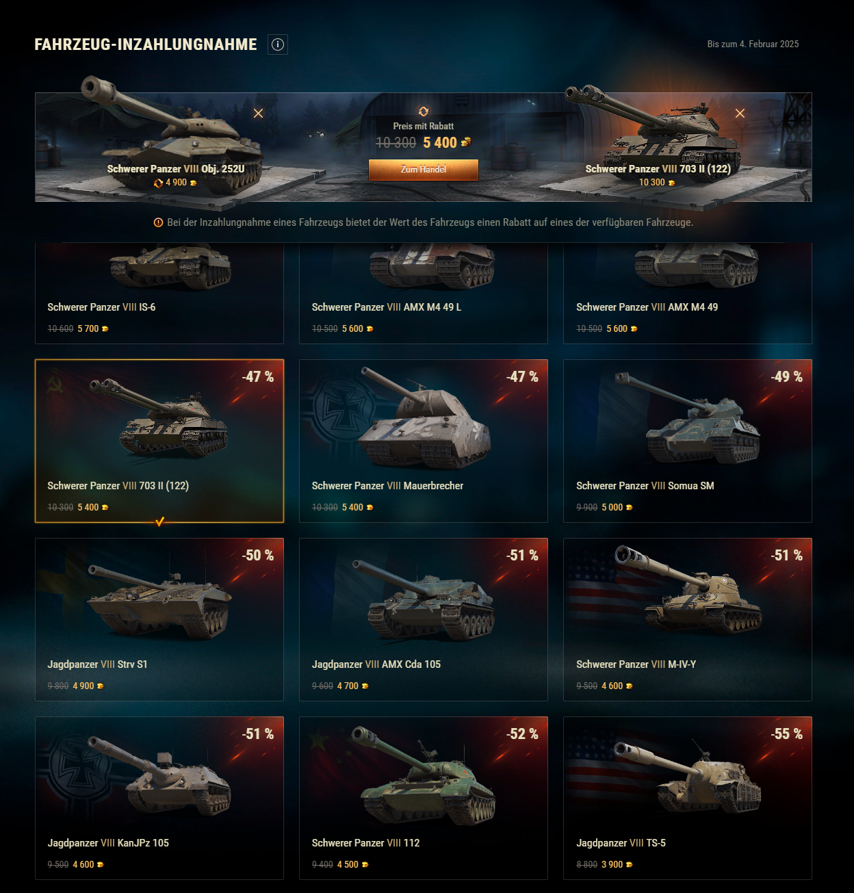Select the IS-6 heavy tank card
854x893 pixels.
click(159, 293)
